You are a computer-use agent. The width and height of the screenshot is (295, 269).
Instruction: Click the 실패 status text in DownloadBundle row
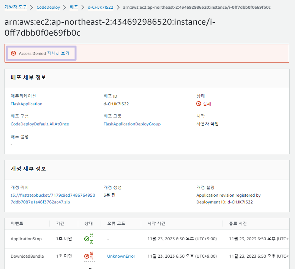[x=91, y=256]
